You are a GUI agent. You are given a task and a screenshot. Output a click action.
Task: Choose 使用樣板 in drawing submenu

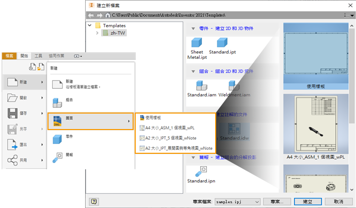coord(175,118)
